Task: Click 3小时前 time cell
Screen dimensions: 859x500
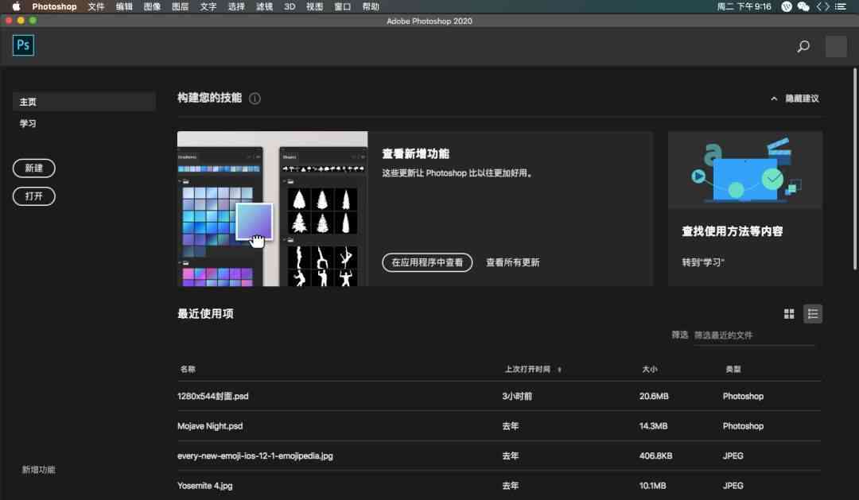Action: (x=517, y=396)
